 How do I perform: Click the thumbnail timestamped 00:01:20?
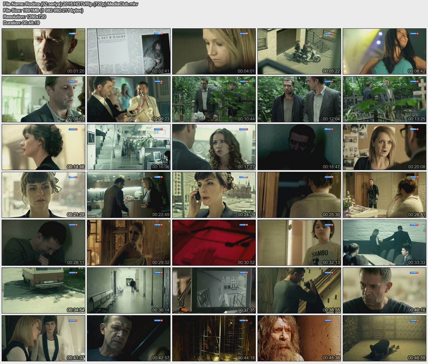point(43,51)
